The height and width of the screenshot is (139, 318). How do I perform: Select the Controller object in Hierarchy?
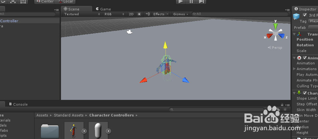point(30,21)
